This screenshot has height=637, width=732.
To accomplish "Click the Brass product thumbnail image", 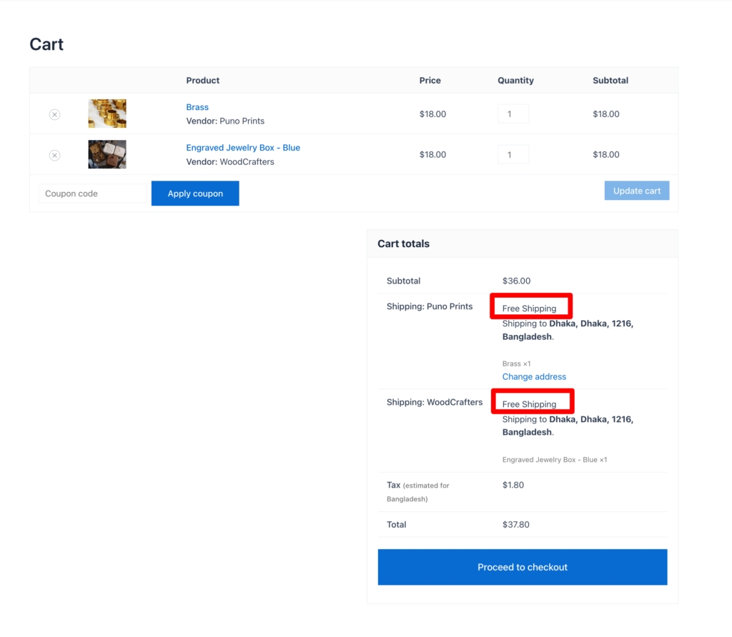I will pyautogui.click(x=107, y=113).
